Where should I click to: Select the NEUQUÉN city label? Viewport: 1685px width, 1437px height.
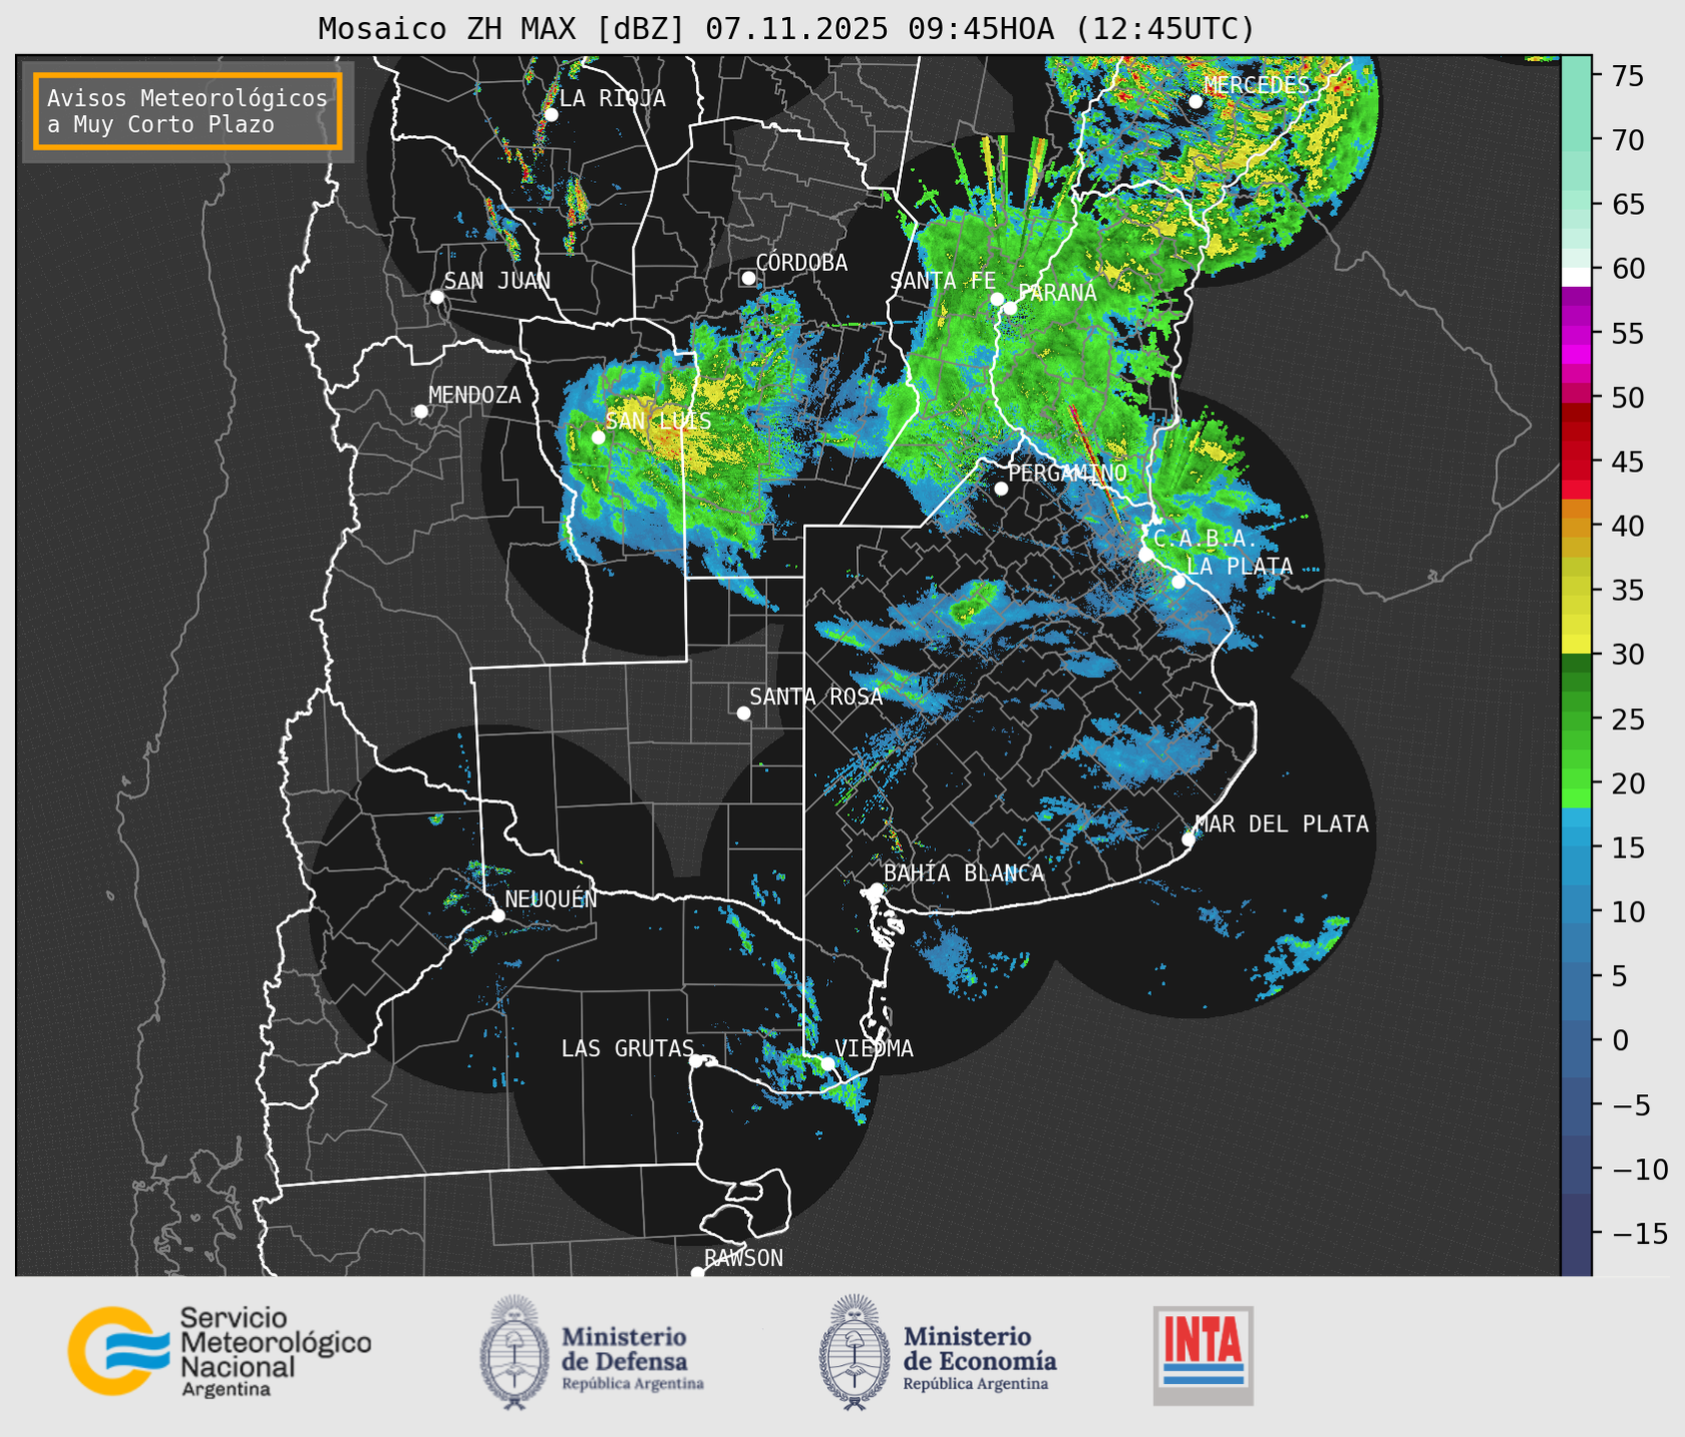pos(551,898)
